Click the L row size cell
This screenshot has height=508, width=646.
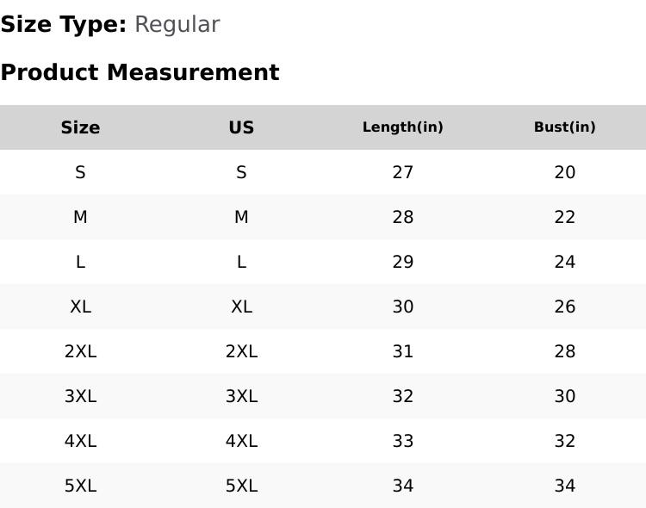coord(80,262)
